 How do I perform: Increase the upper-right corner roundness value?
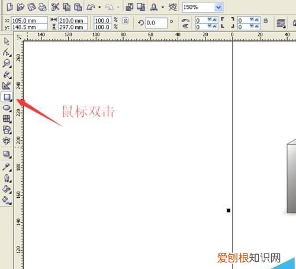click(x=257, y=20)
